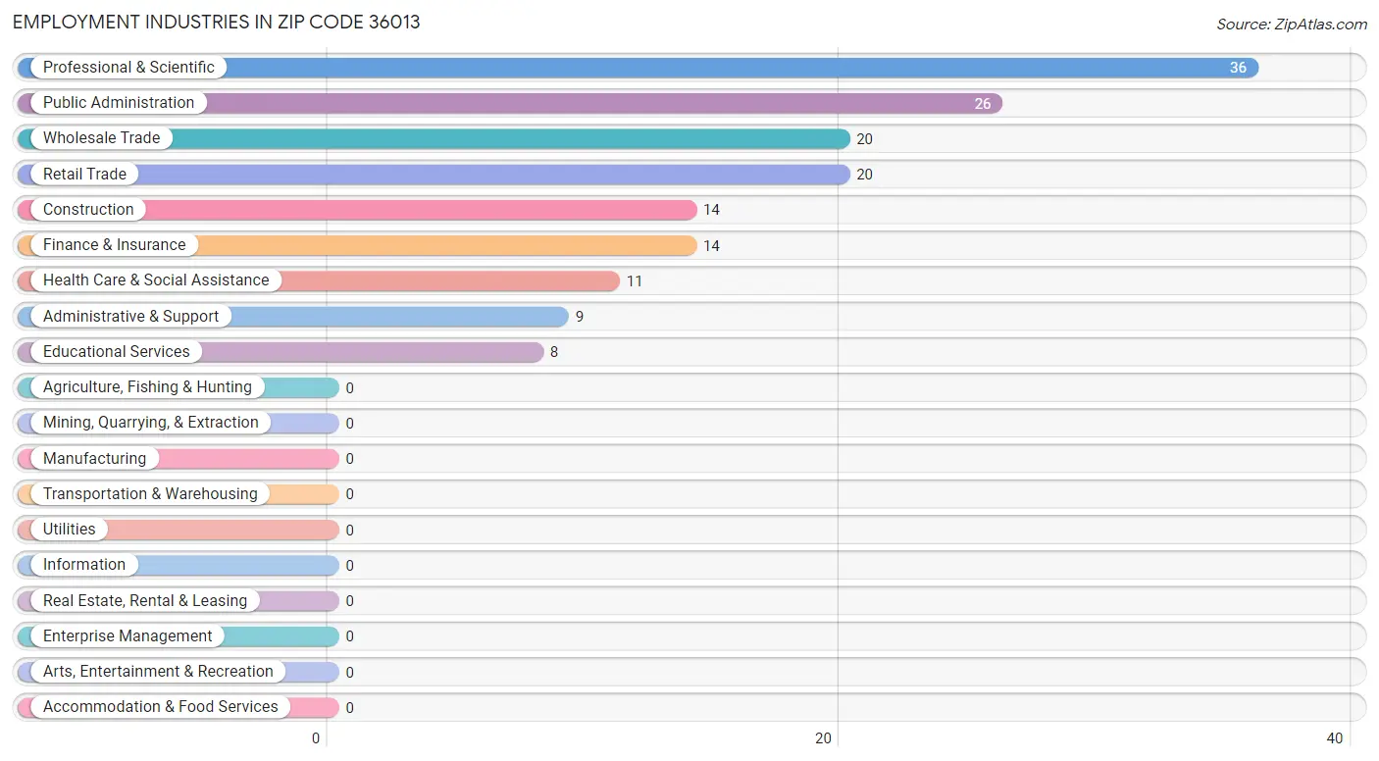This screenshot has width=1379, height=761.
Task: Select the Public Administration label
Action: click(x=119, y=103)
